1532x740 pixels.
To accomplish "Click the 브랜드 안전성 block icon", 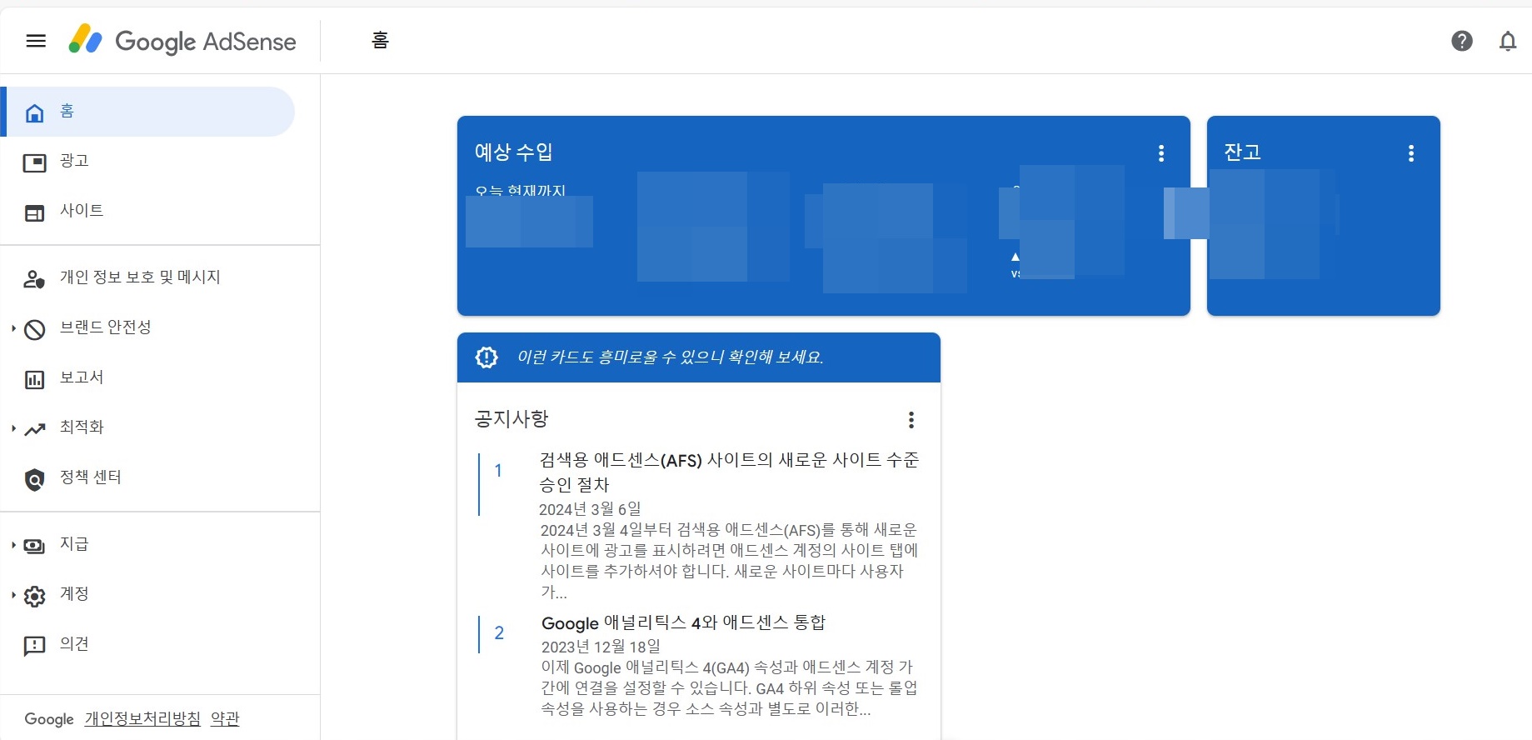I will click(x=34, y=330).
